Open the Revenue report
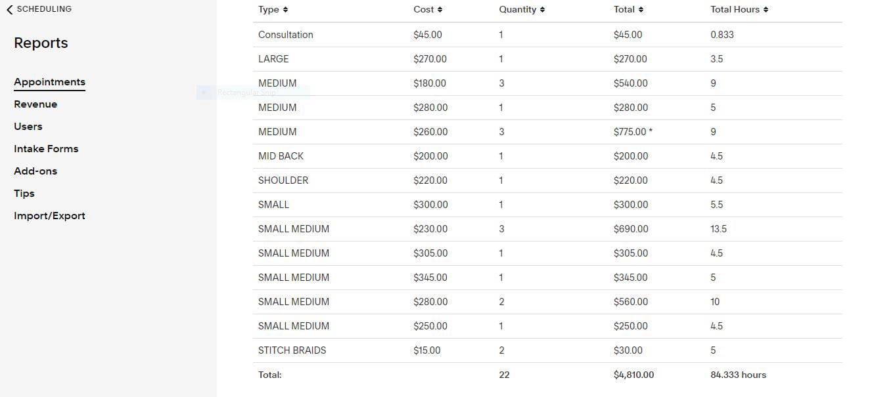 (35, 104)
